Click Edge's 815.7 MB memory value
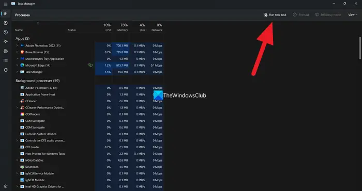Screen dimensions: 362x191 click(122, 66)
